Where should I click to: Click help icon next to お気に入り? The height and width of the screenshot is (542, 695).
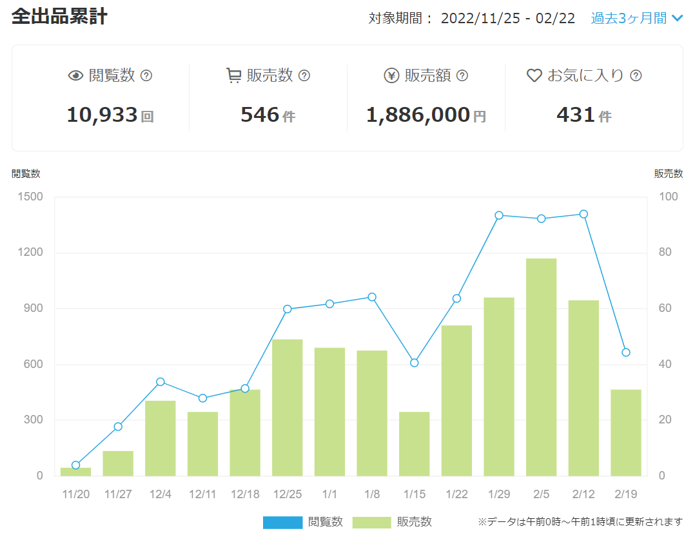636,76
